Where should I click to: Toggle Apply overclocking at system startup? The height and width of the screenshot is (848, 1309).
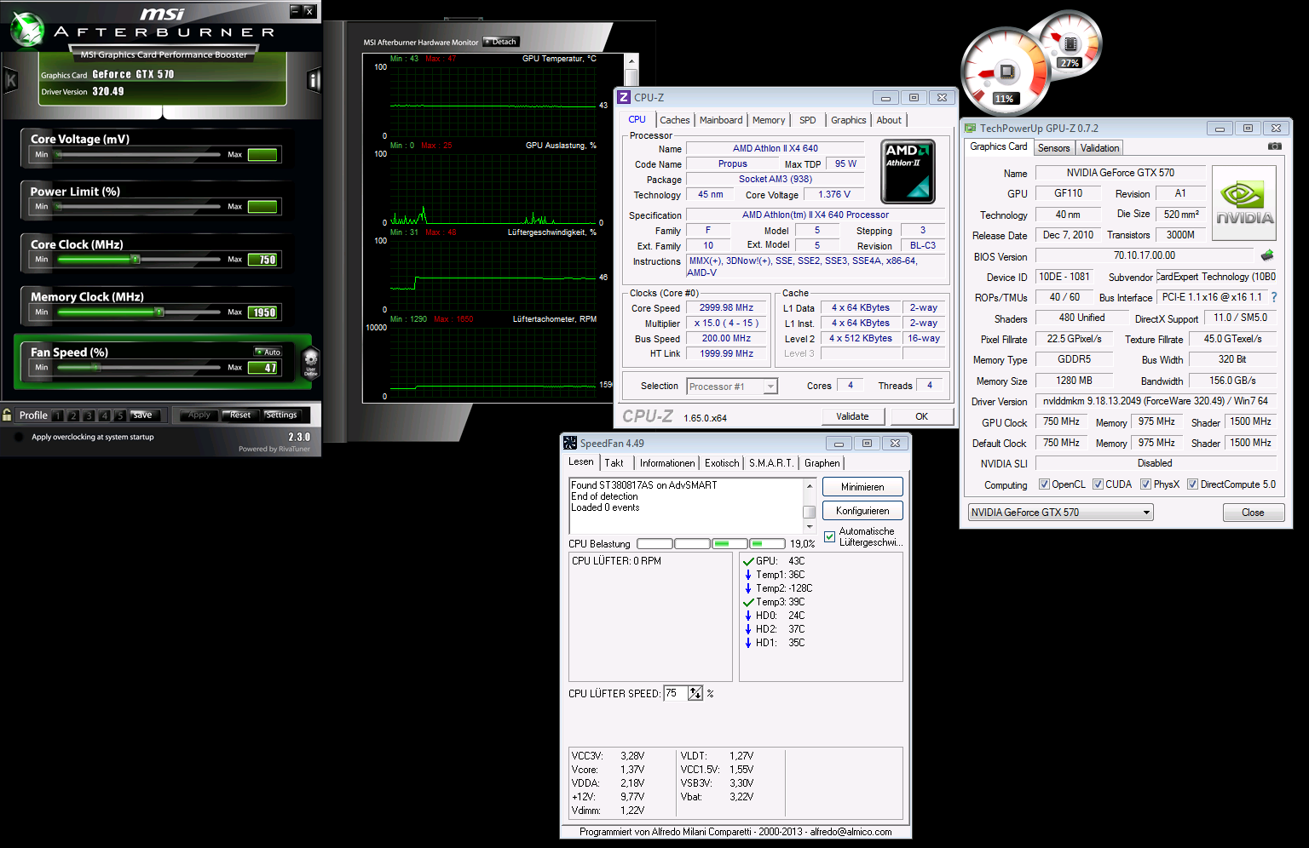pyautogui.click(x=19, y=437)
